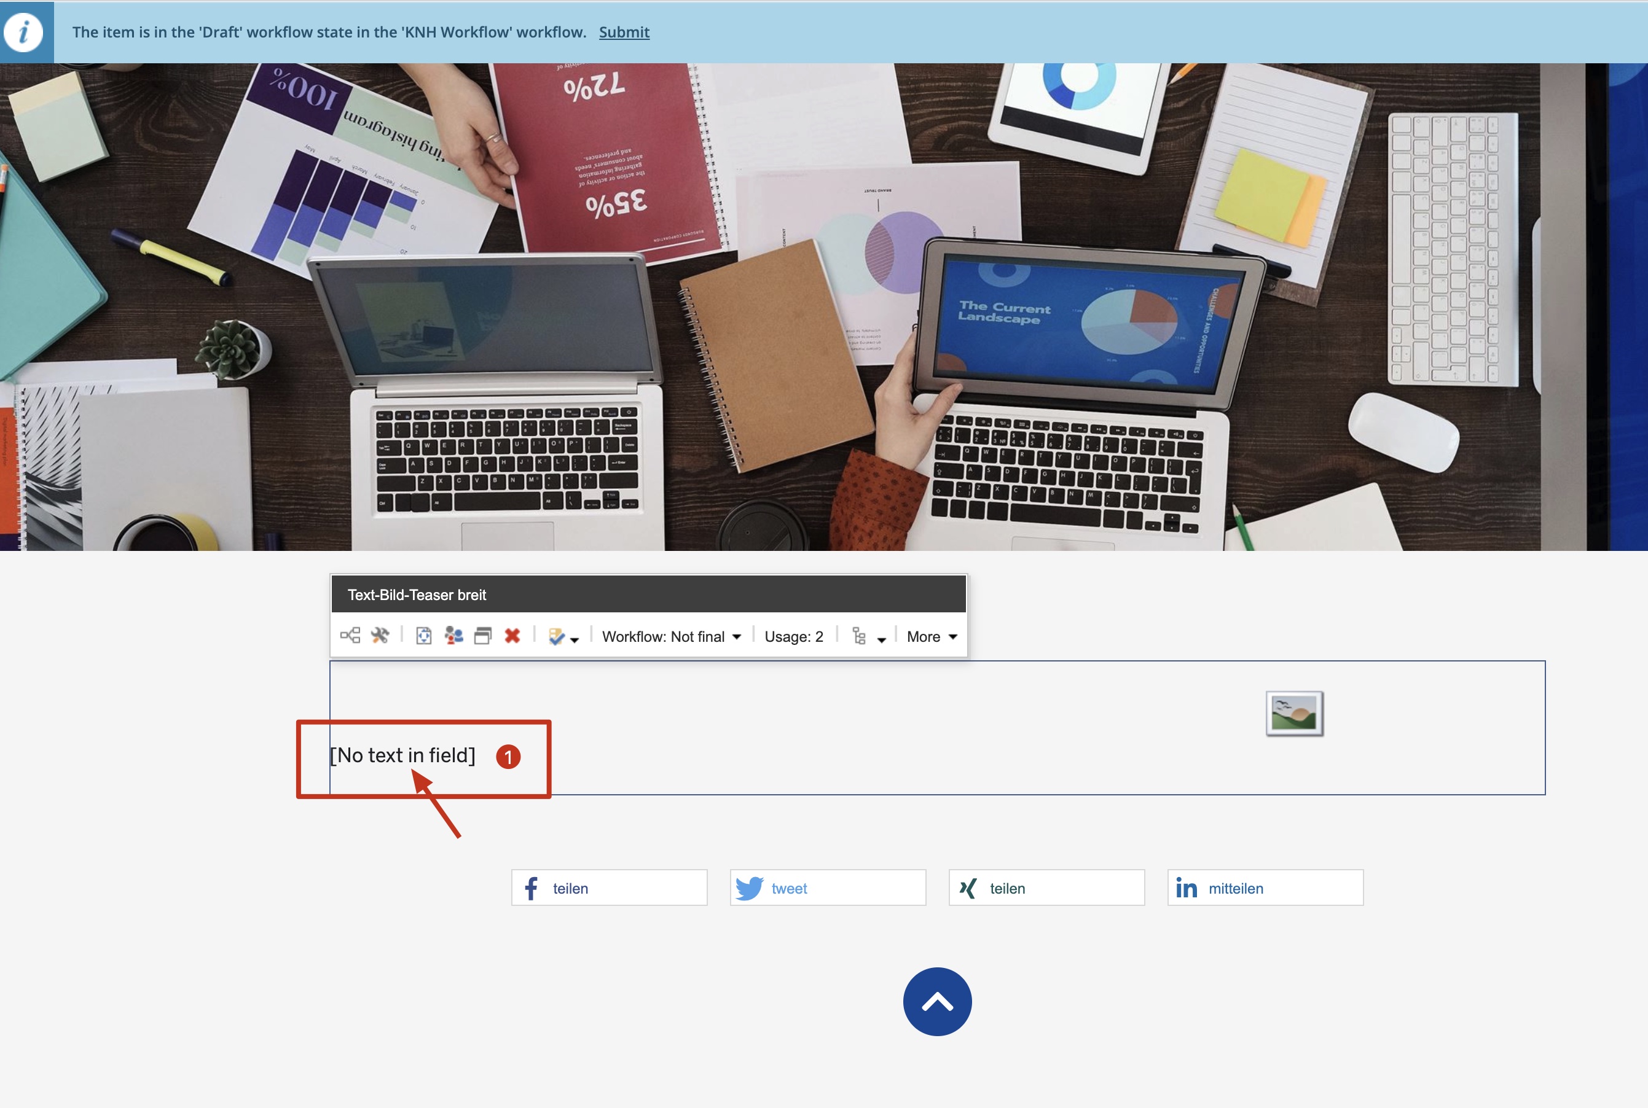The image size is (1648, 1108).
Task: Open the checklist edit dropdown
Action: click(563, 637)
